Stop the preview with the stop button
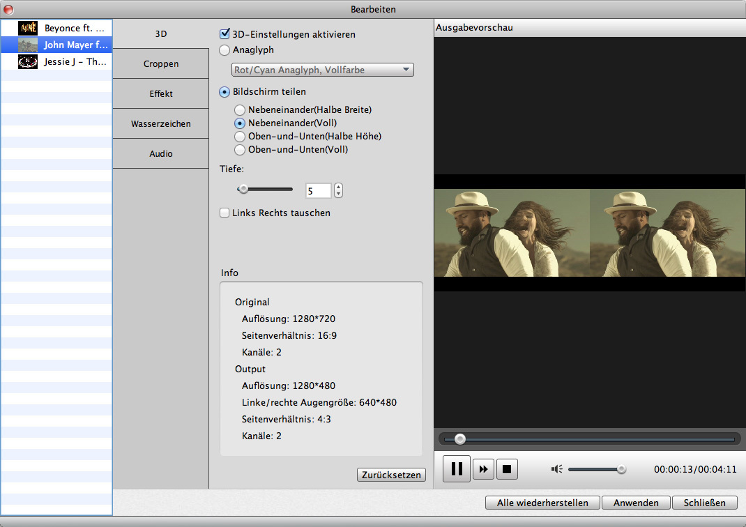The image size is (746, 527). tap(507, 469)
